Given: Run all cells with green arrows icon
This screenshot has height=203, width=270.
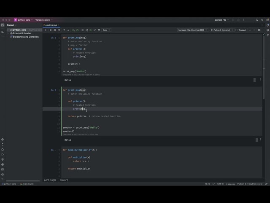Looking at the screenshot, I should [91, 30].
